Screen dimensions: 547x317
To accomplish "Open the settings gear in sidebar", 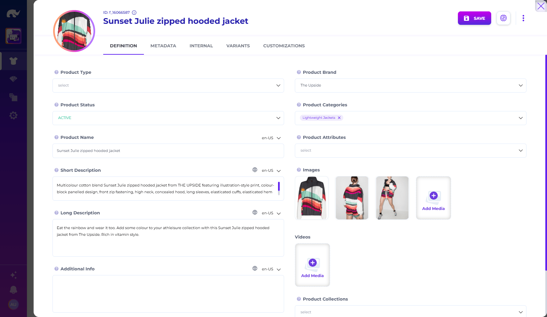I will (x=13, y=115).
